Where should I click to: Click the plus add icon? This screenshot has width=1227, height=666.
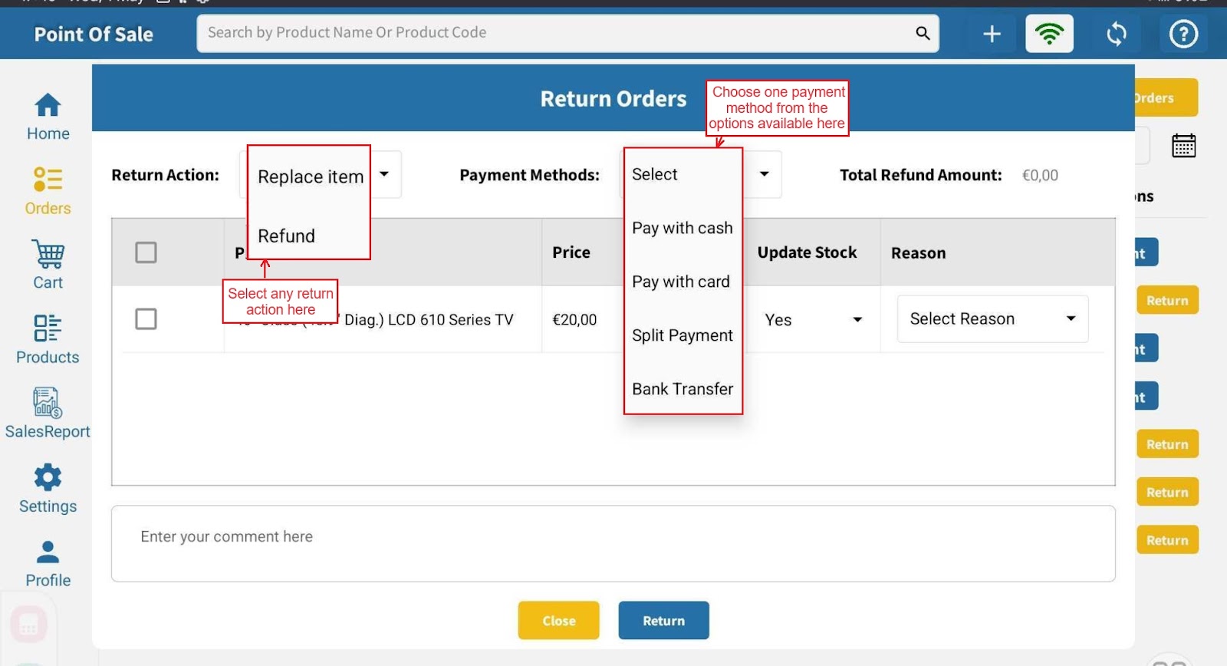click(x=992, y=34)
